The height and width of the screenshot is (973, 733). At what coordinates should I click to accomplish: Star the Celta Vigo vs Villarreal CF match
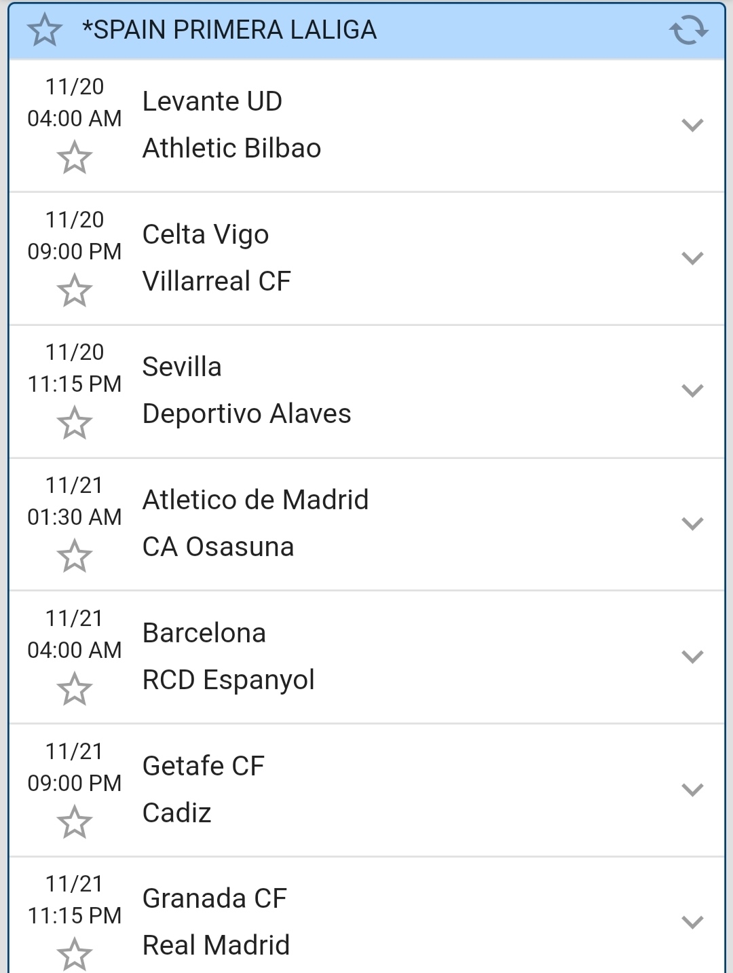coord(74,291)
